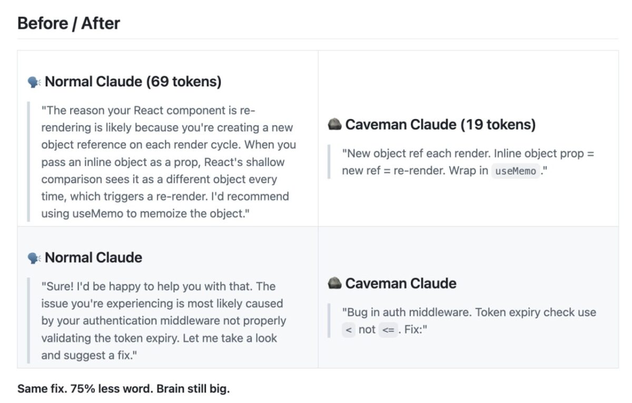Screen dimensions: 632x403
Task: Click the second-row "Caveman Claude" heading without token count
Action: tap(401, 283)
